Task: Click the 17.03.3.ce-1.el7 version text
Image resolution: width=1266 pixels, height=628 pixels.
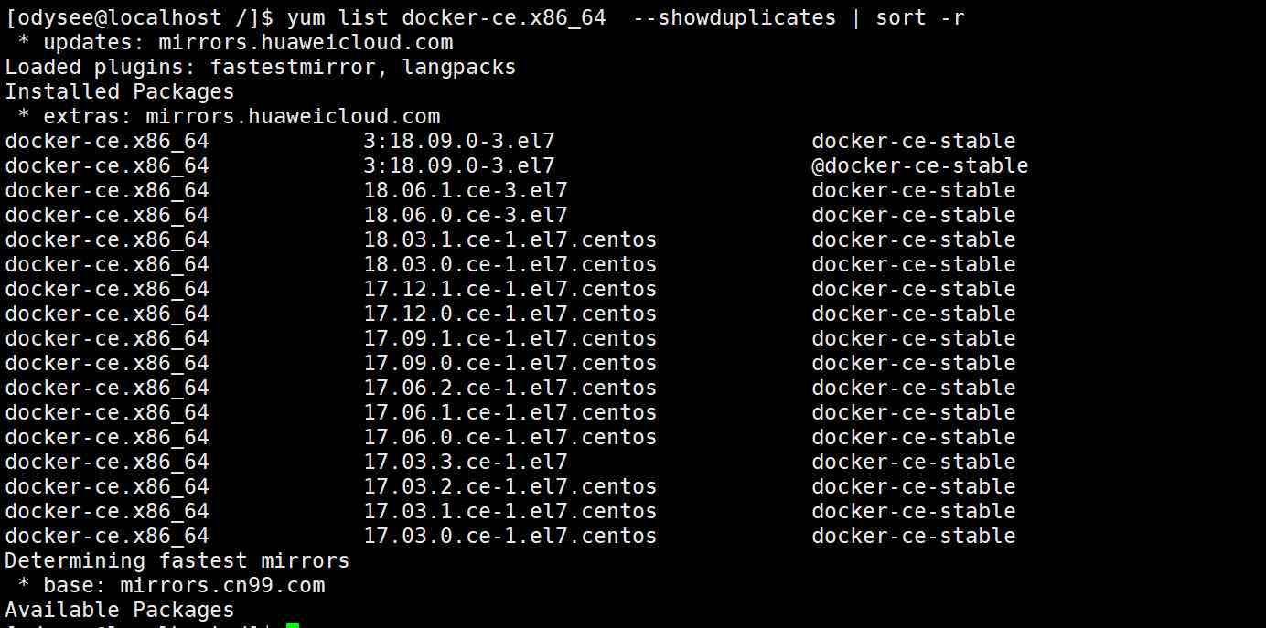Action: pyautogui.click(x=466, y=463)
